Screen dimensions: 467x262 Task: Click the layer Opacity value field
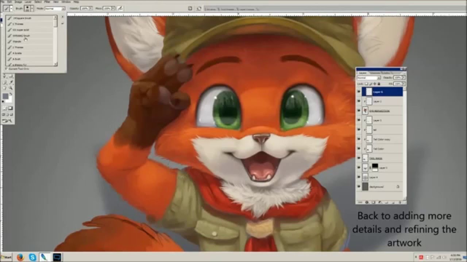tap(398, 78)
